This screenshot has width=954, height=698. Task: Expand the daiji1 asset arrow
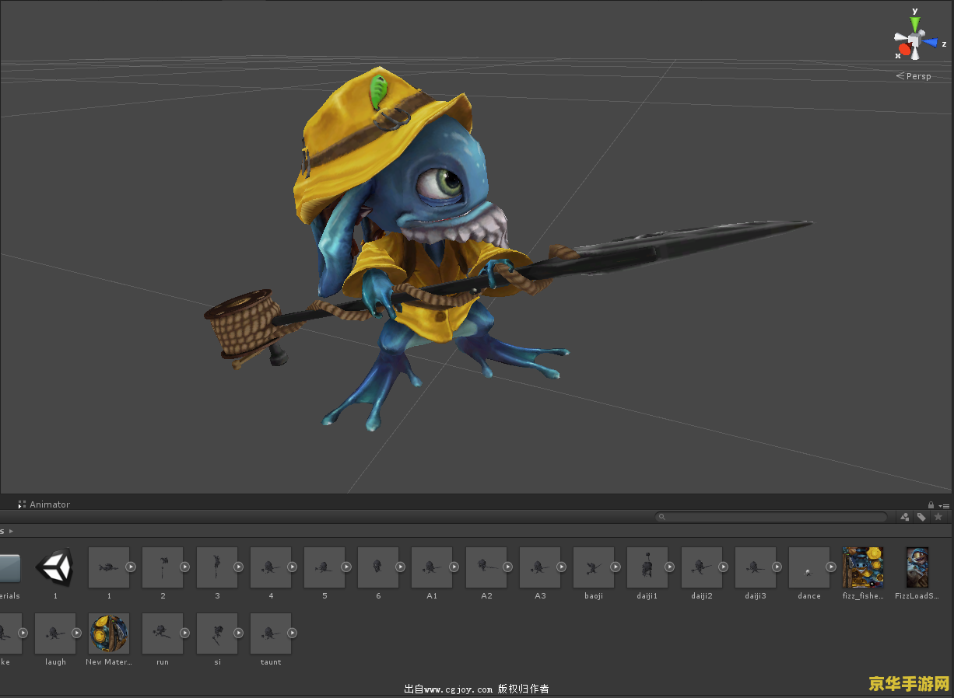tap(670, 567)
